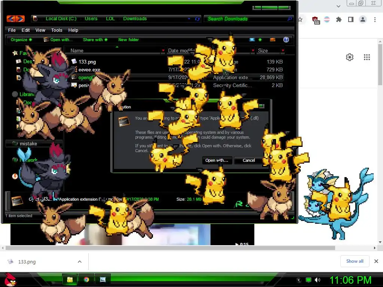This screenshot has height=287, width=383.
Task: Open the Help menu
Action: point(73,30)
